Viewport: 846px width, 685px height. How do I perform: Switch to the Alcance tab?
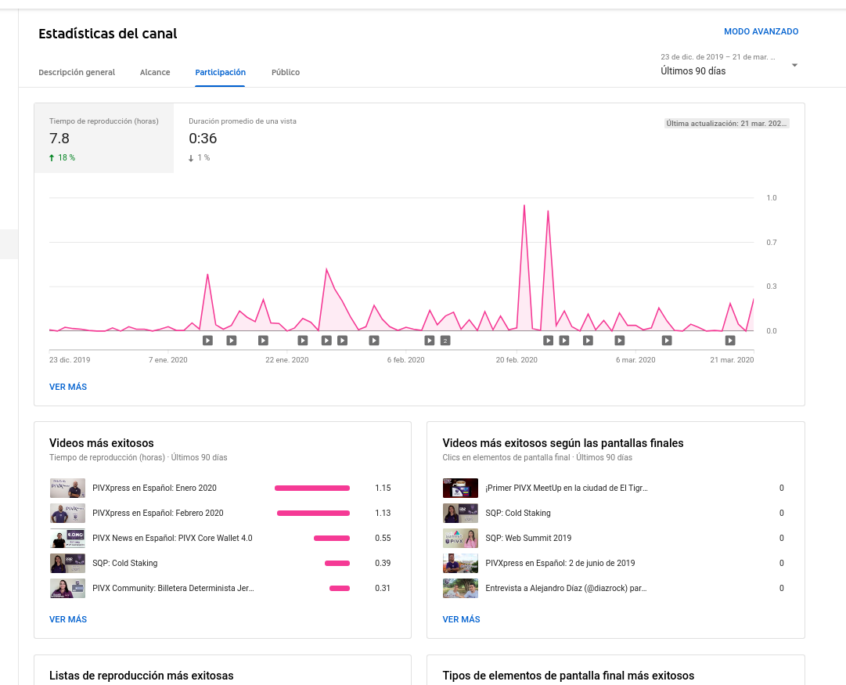[x=155, y=72]
